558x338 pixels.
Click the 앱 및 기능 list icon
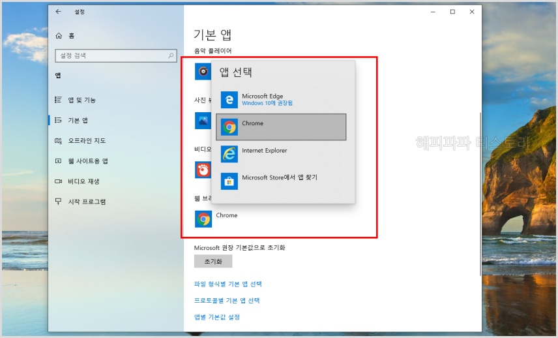[58, 100]
